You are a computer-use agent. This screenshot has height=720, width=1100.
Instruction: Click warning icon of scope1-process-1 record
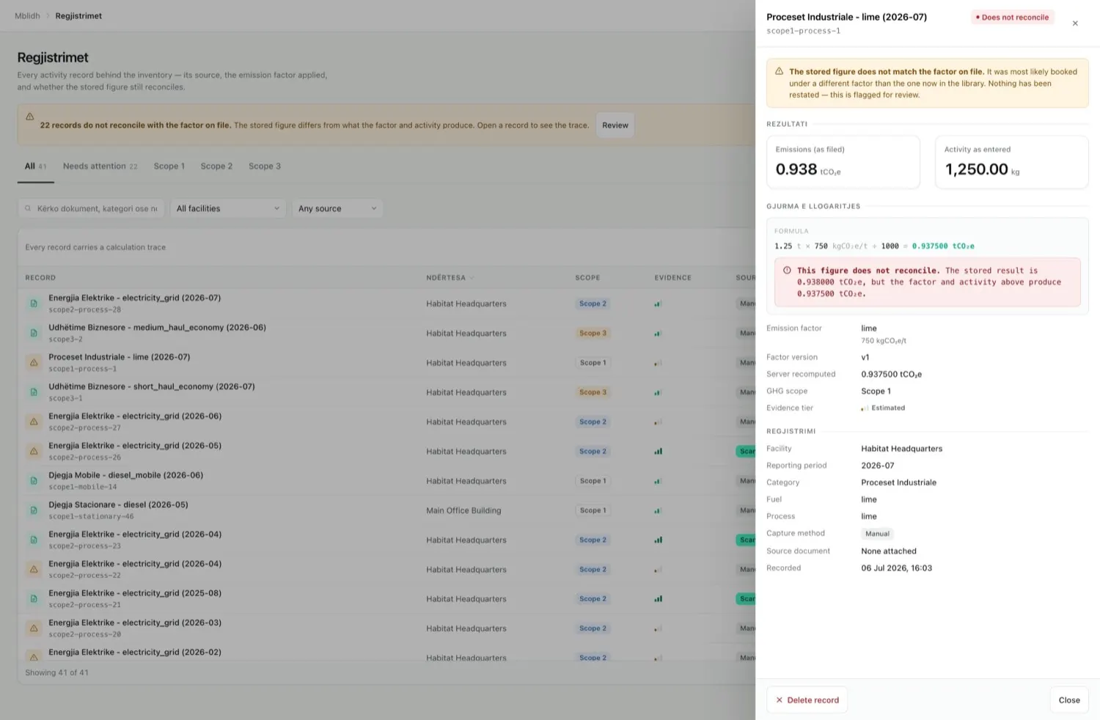tap(34, 363)
